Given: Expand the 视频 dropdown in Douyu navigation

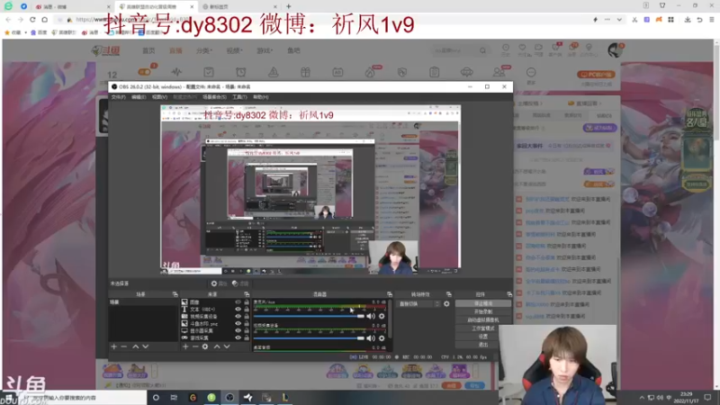Looking at the screenshot, I should tap(234, 50).
